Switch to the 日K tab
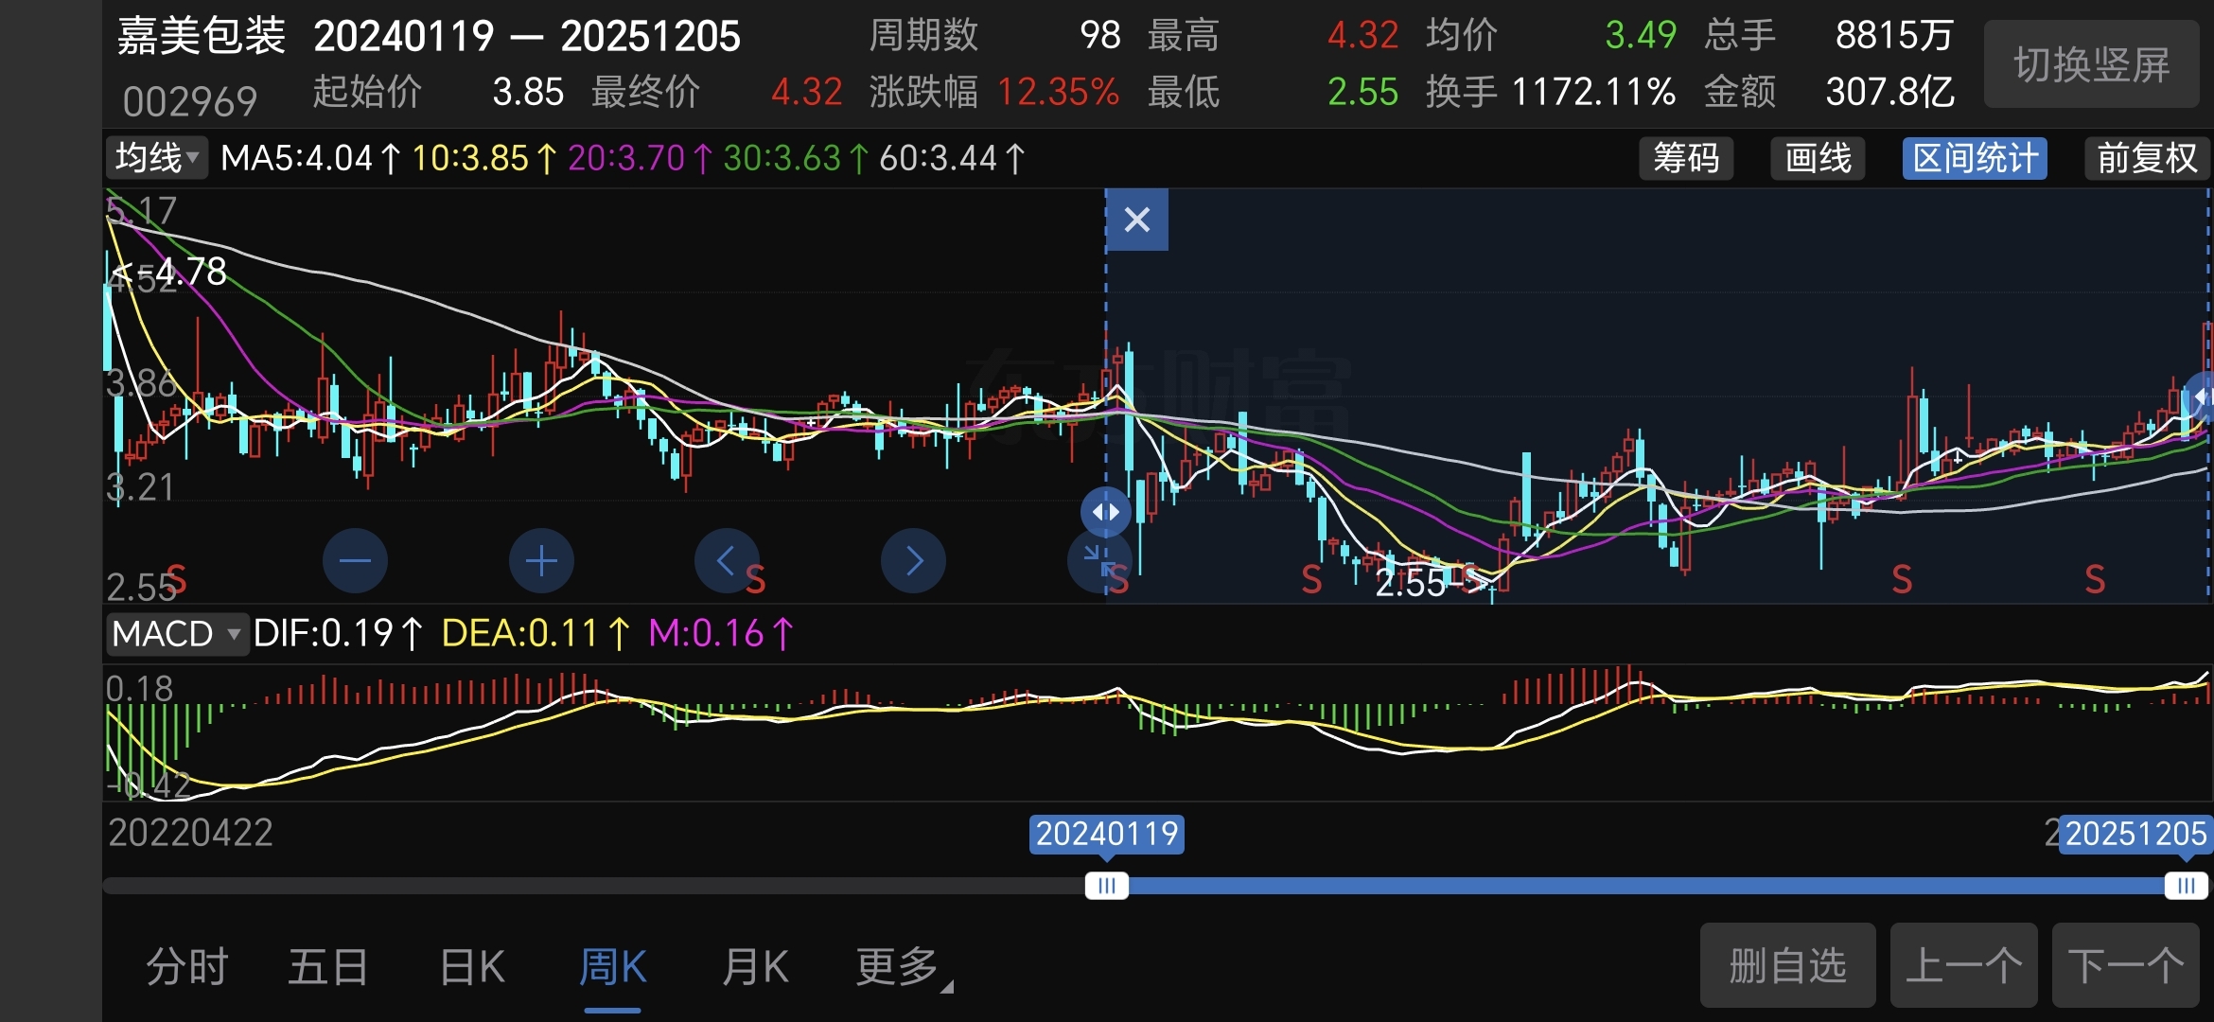Viewport: 2214px width, 1022px height. 472,967
